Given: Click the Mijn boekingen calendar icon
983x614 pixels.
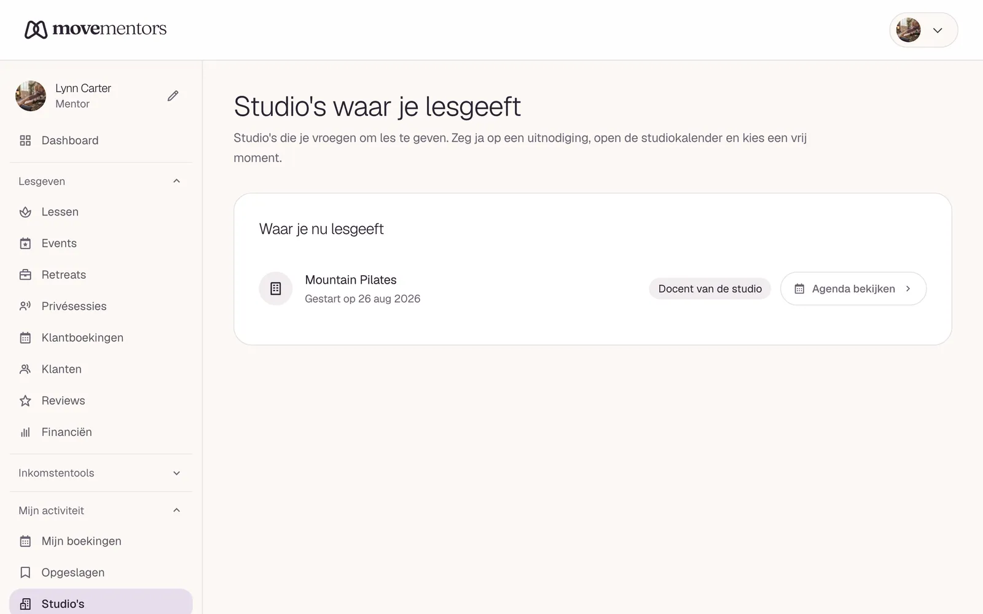Looking at the screenshot, I should tap(25, 541).
